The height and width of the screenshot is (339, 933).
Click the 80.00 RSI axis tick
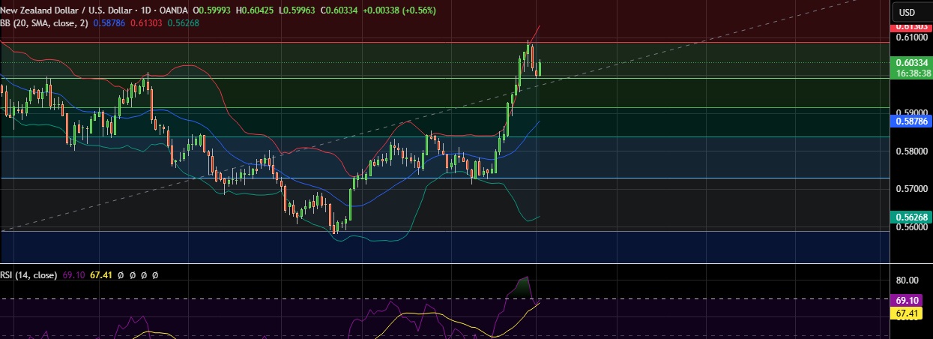(907, 280)
